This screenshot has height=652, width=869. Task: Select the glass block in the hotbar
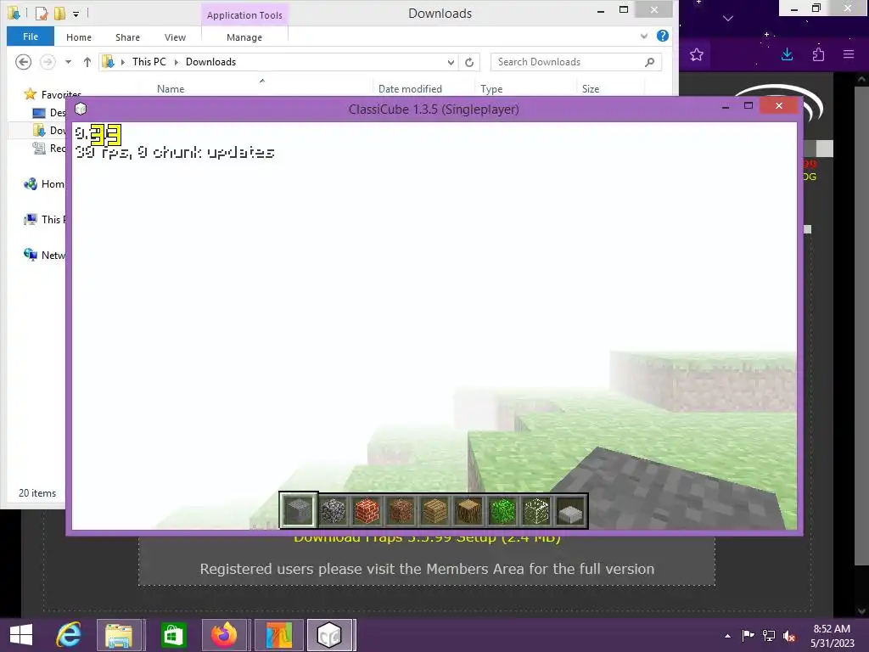[536, 510]
